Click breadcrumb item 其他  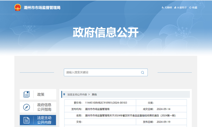(x=94, y=94)
